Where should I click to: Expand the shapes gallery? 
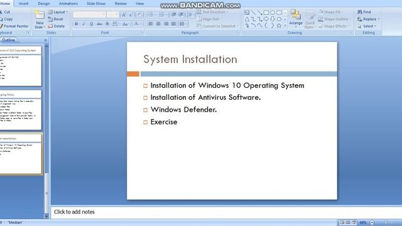point(285,26)
